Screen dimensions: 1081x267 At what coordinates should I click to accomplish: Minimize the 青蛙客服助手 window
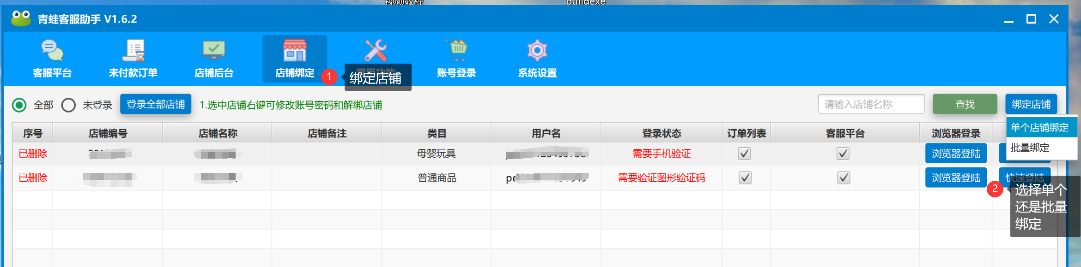1008,19
